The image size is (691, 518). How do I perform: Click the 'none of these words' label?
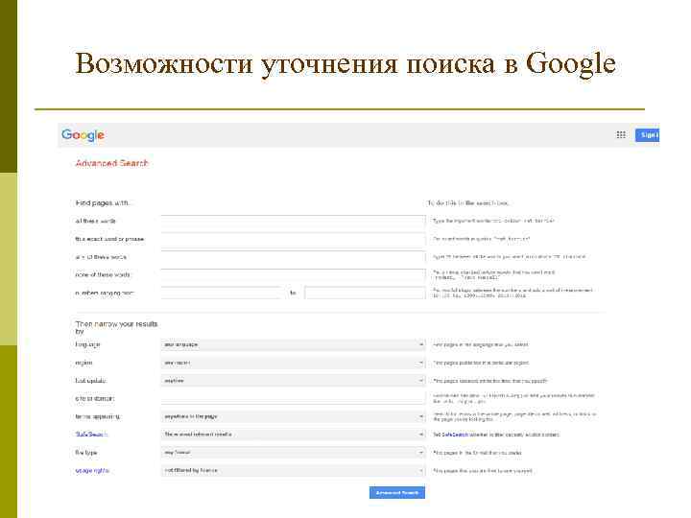point(103,275)
